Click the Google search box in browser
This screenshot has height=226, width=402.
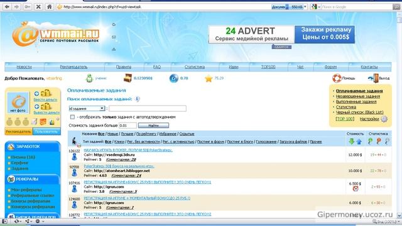point(357,7)
